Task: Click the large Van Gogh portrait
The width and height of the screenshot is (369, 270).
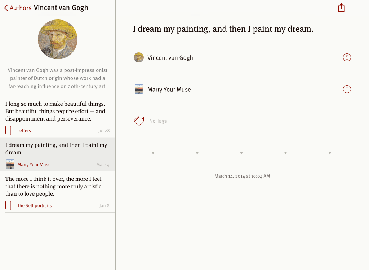Action: (x=58, y=39)
